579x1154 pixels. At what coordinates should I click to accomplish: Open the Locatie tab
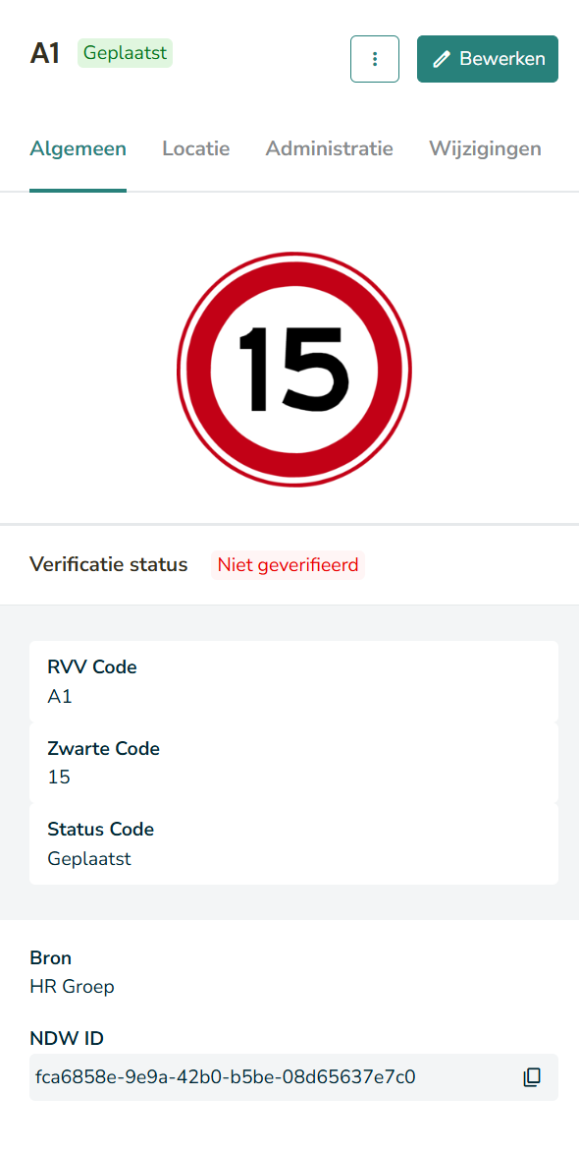(196, 148)
